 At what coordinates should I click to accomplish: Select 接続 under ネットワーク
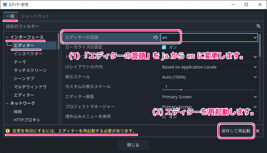18,112
